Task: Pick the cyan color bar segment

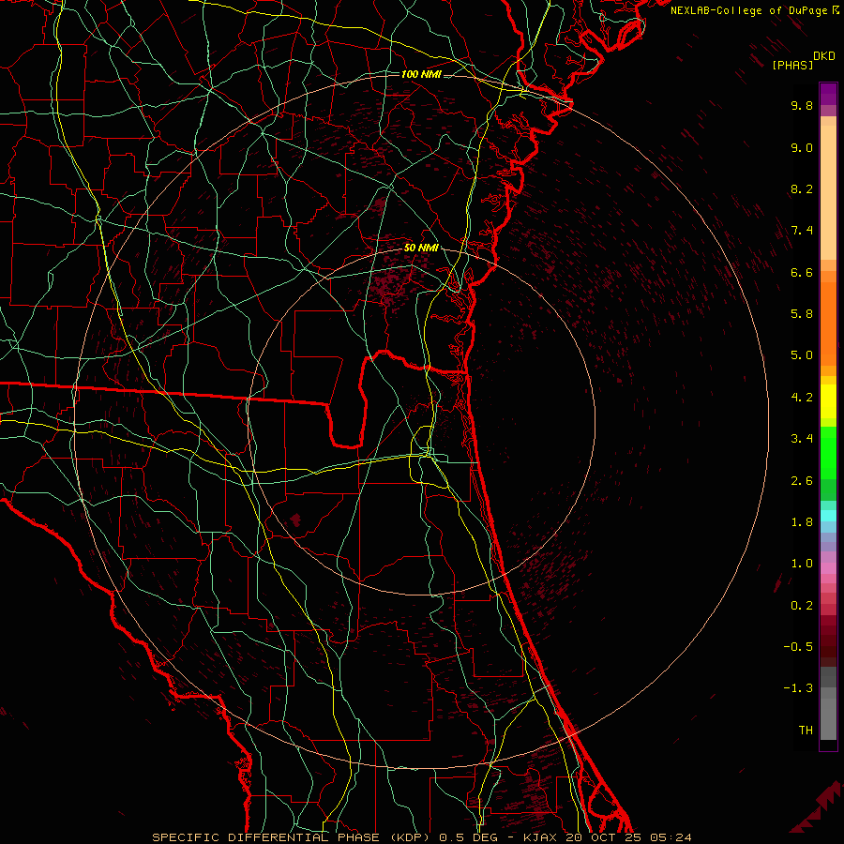Action: pyautogui.click(x=828, y=515)
